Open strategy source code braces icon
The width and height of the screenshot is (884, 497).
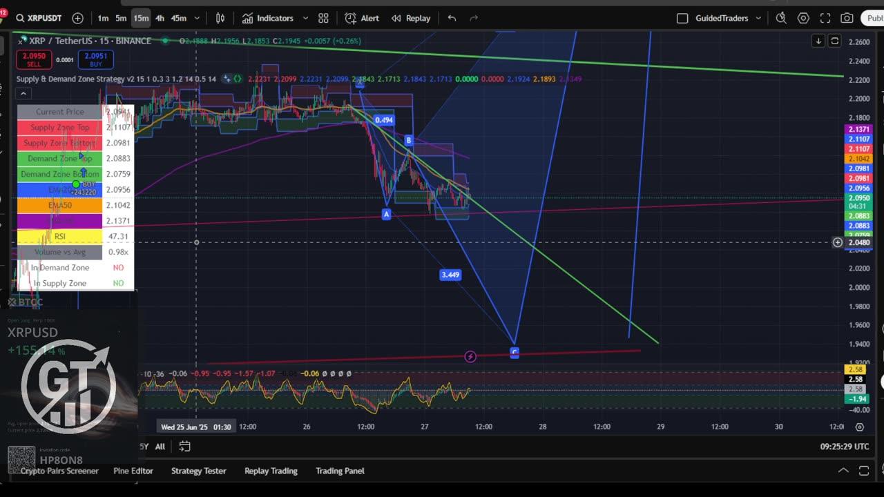[x=238, y=79]
